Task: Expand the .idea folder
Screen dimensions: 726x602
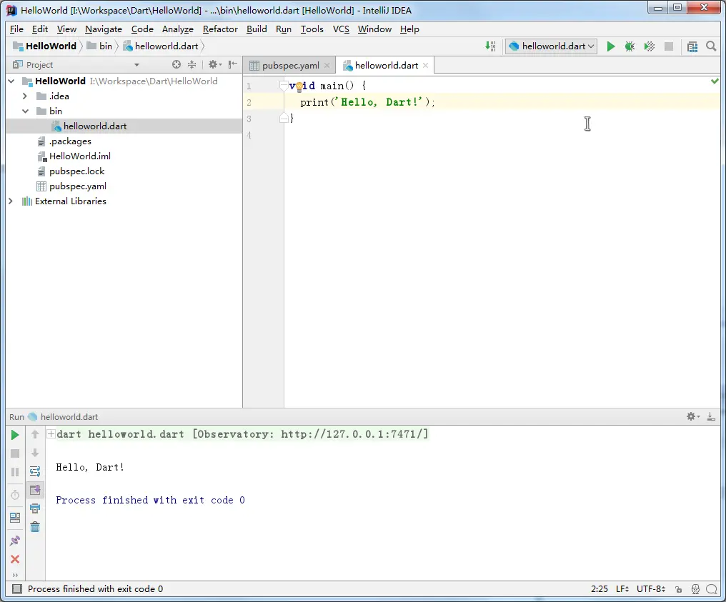Action: click(25, 96)
